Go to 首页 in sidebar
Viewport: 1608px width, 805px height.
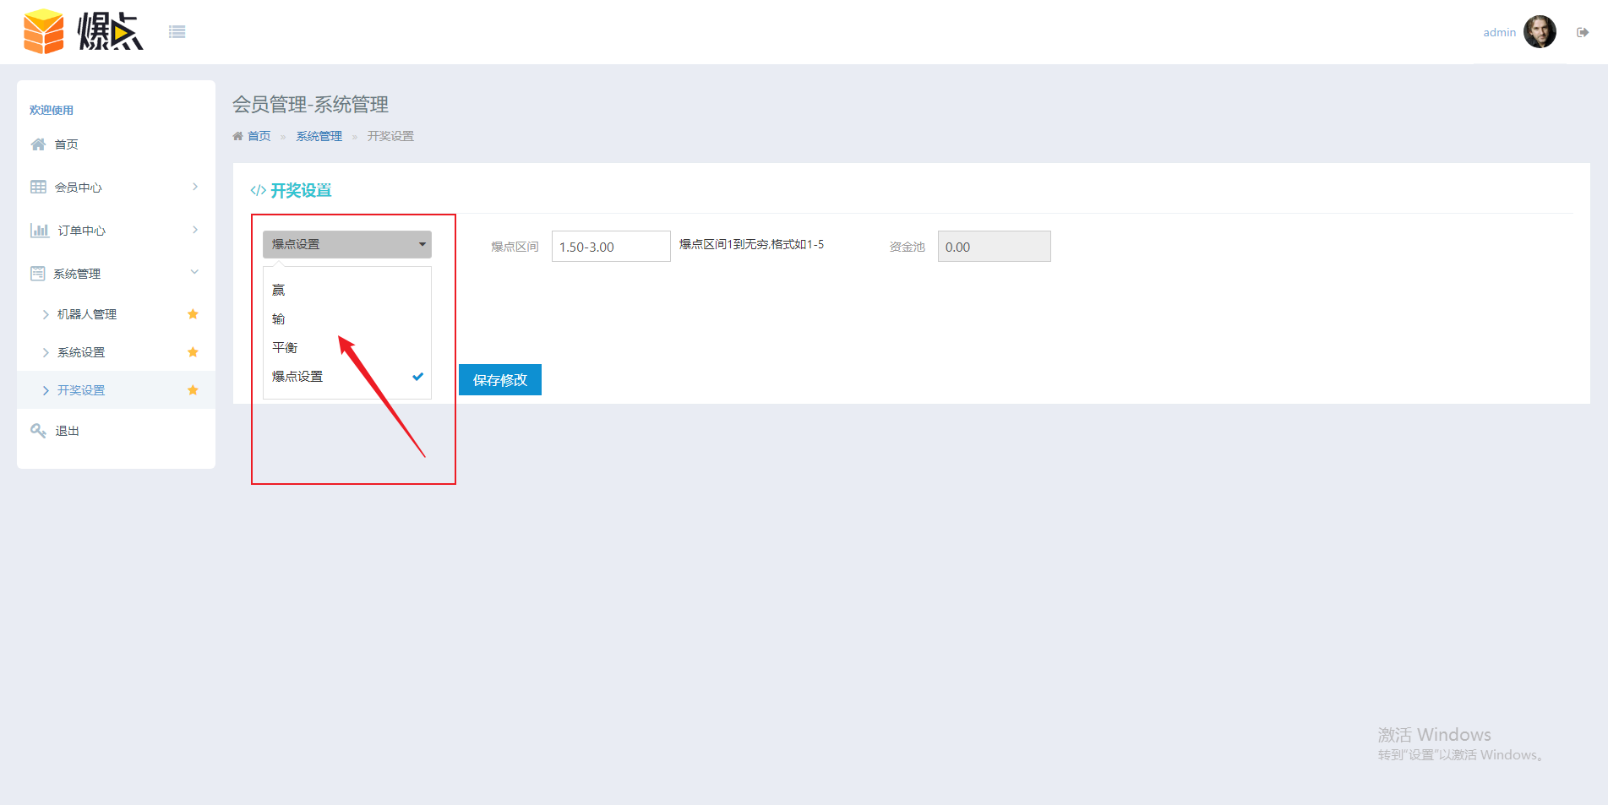67,144
